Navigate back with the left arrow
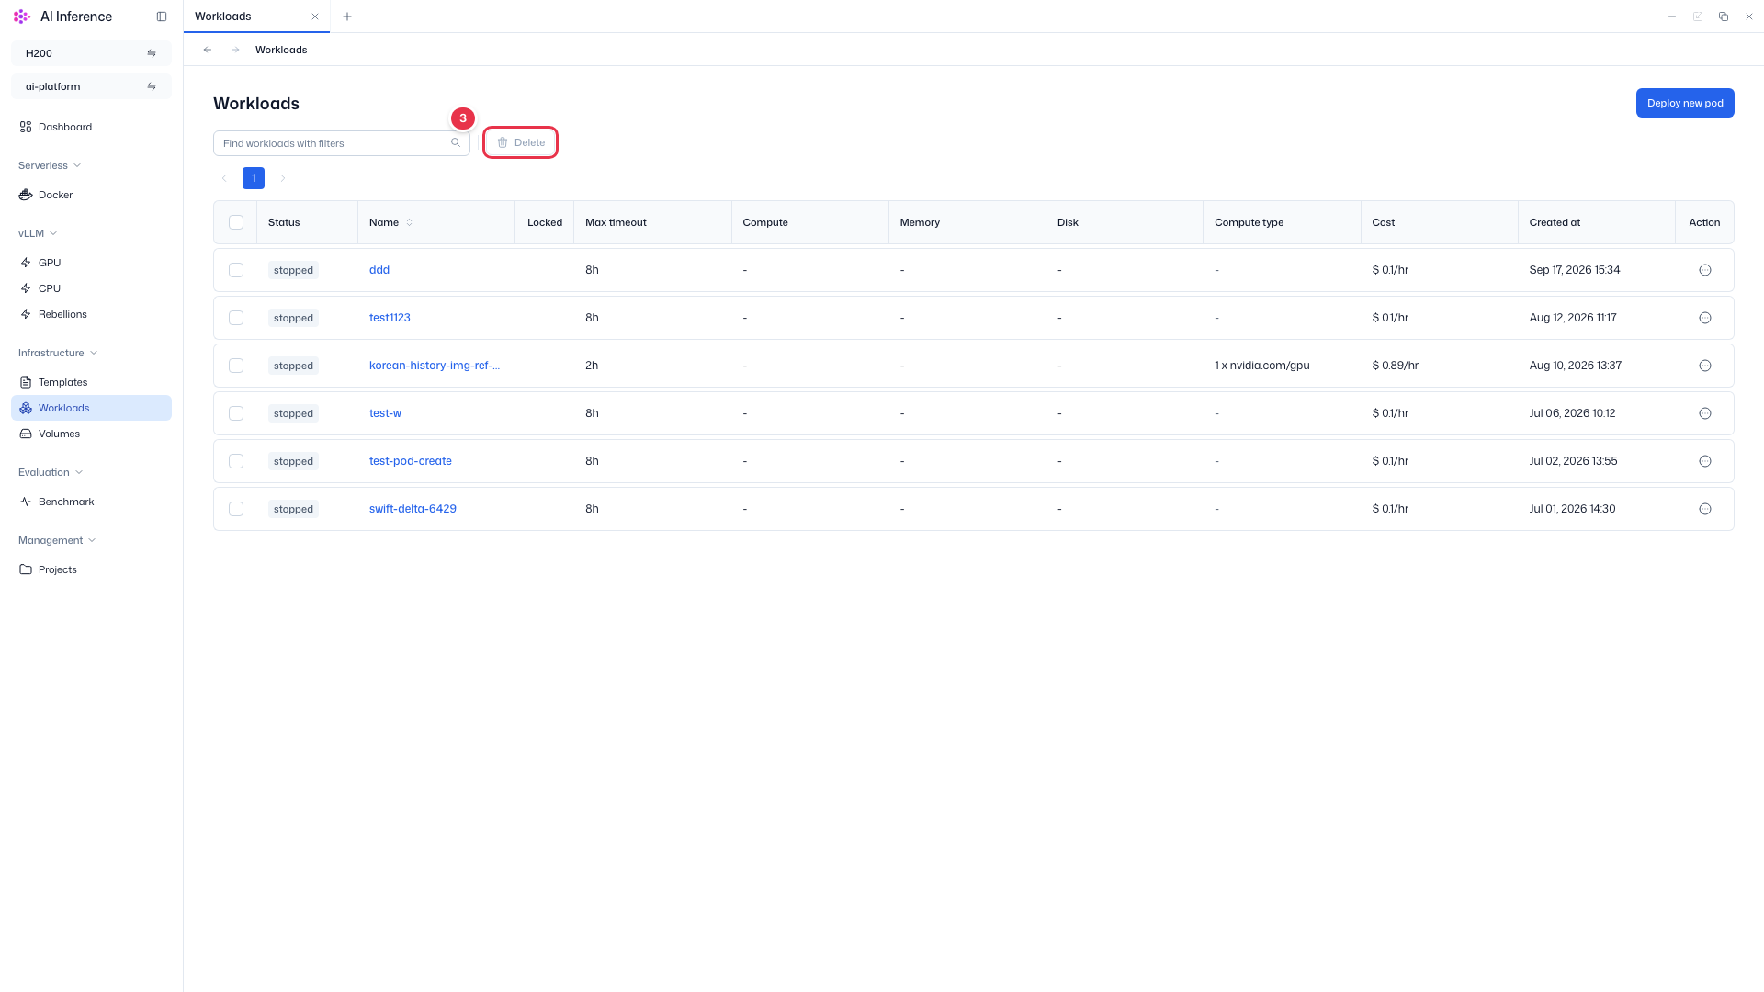 tap(208, 50)
